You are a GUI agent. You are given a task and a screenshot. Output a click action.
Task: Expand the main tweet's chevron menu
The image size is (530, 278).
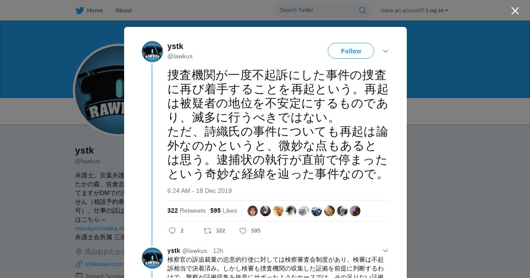[x=386, y=51]
